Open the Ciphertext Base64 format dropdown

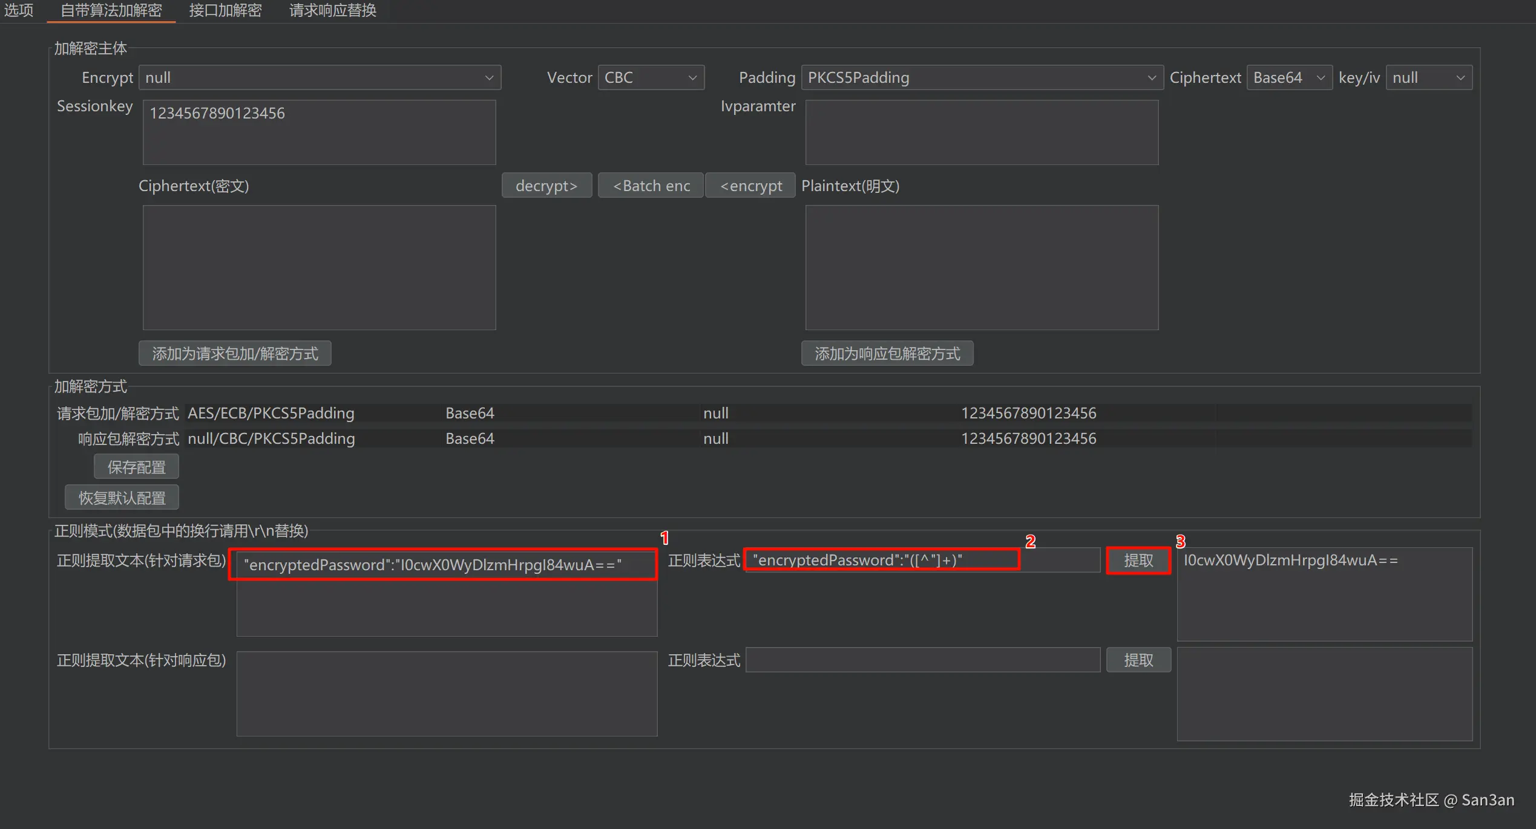(1288, 77)
